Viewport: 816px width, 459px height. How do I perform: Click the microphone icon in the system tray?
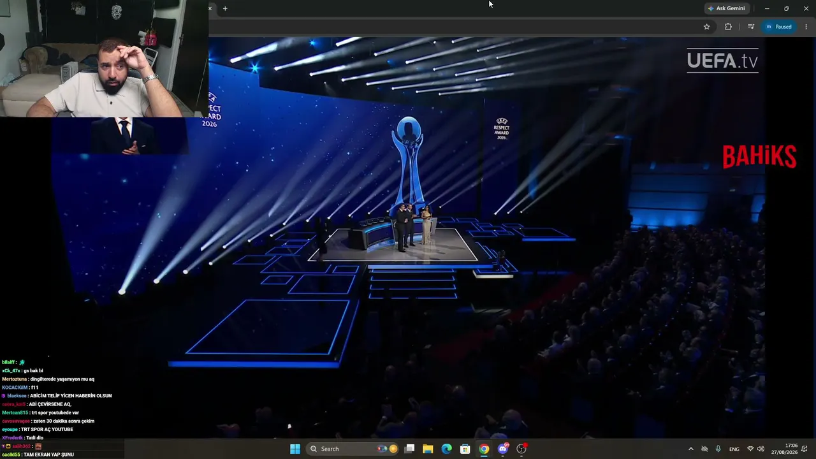pos(718,449)
